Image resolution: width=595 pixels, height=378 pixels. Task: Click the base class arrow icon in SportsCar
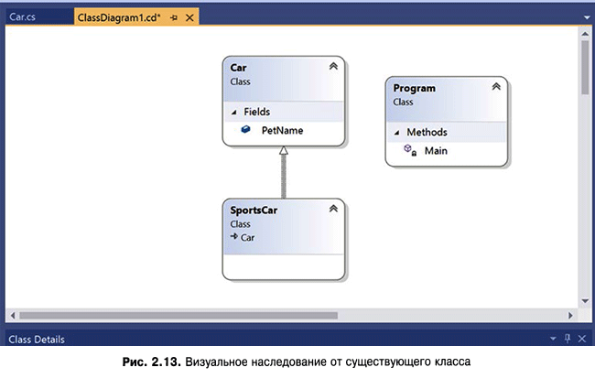[x=234, y=237]
